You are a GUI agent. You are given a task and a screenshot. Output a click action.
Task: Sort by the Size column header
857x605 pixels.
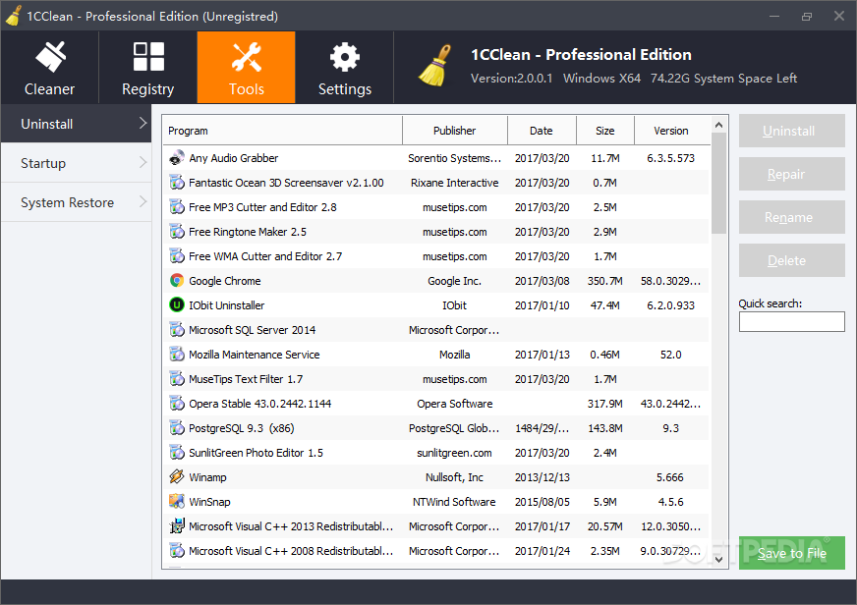(605, 131)
